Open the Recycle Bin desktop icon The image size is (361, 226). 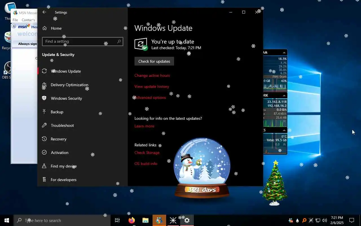pyautogui.click(x=7, y=40)
